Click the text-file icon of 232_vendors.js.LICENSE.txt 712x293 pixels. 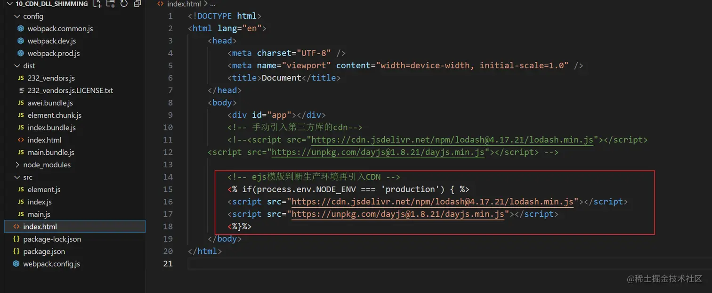(21, 90)
